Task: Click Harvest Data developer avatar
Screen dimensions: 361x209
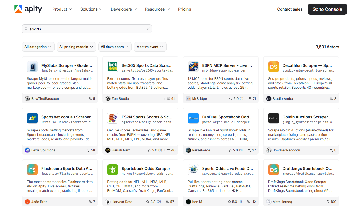Action: [x=108, y=202]
